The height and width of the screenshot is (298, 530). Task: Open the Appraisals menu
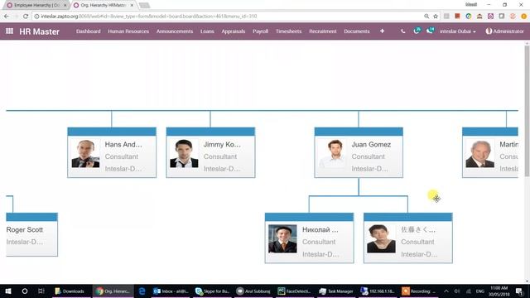(x=234, y=31)
